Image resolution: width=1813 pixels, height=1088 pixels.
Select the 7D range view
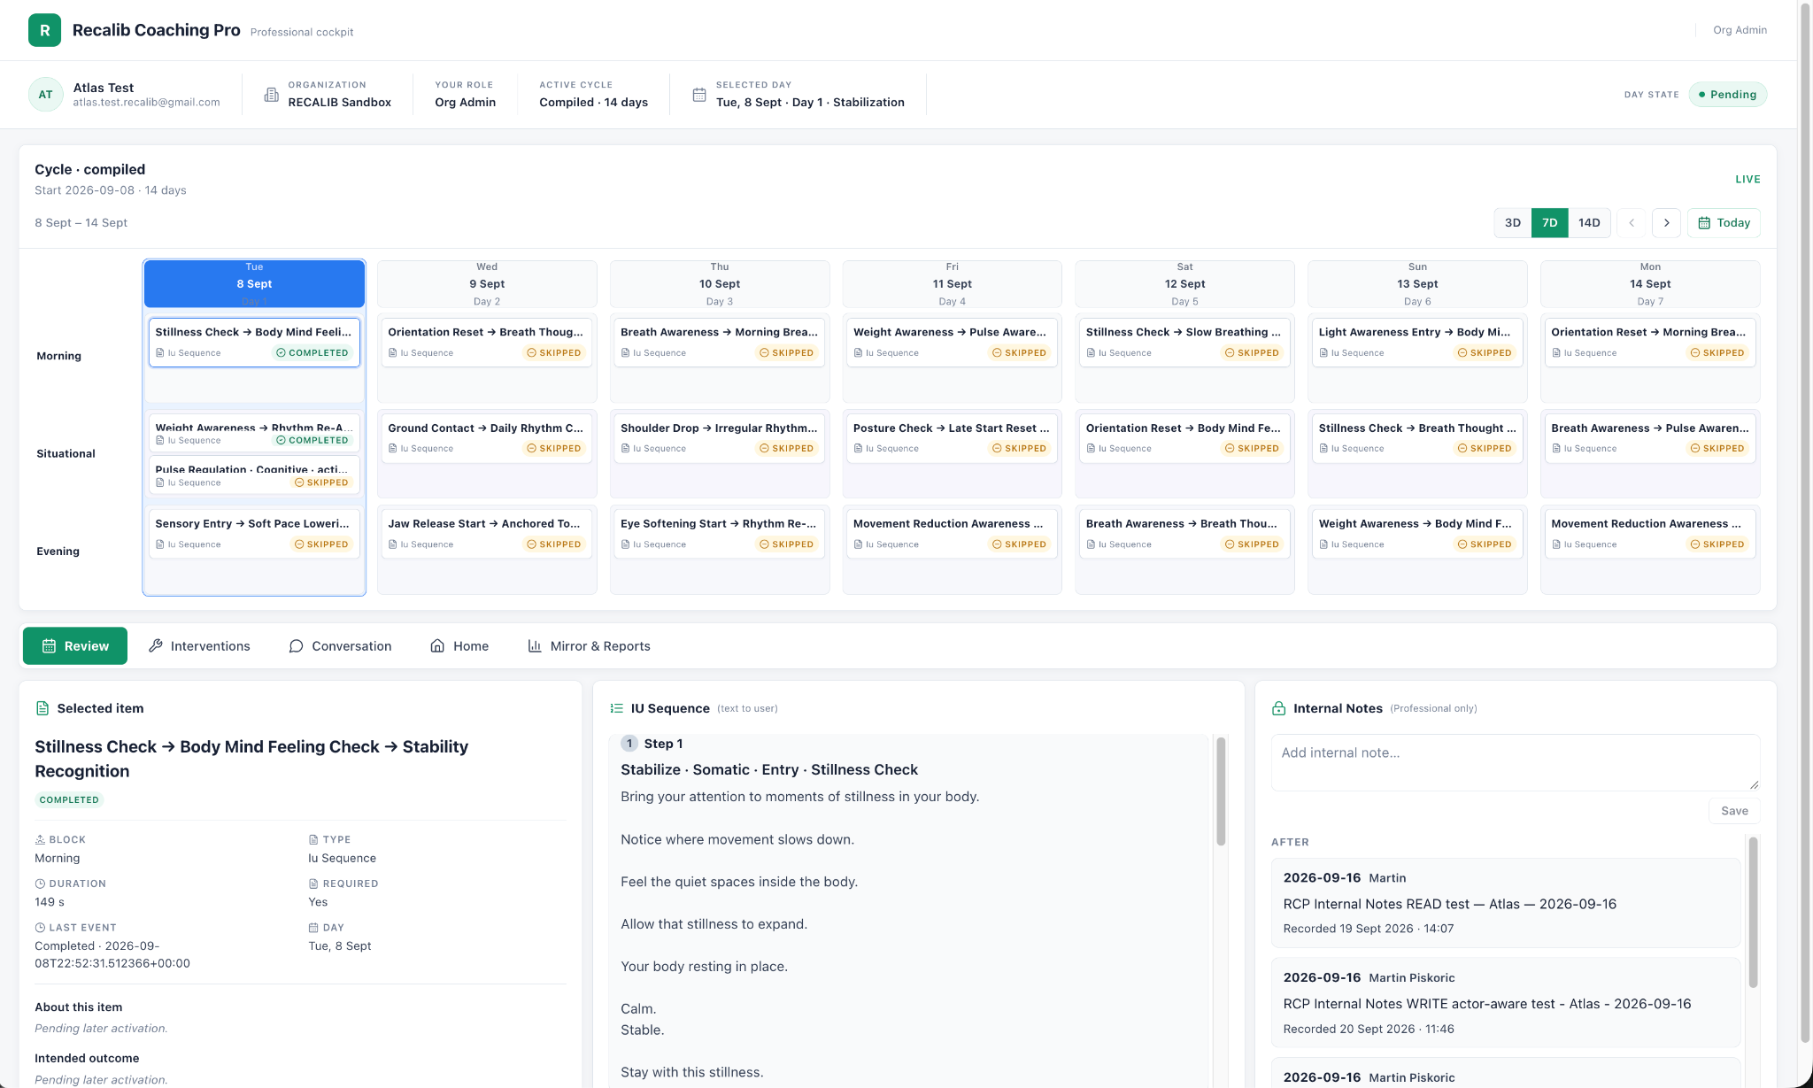[1549, 223]
